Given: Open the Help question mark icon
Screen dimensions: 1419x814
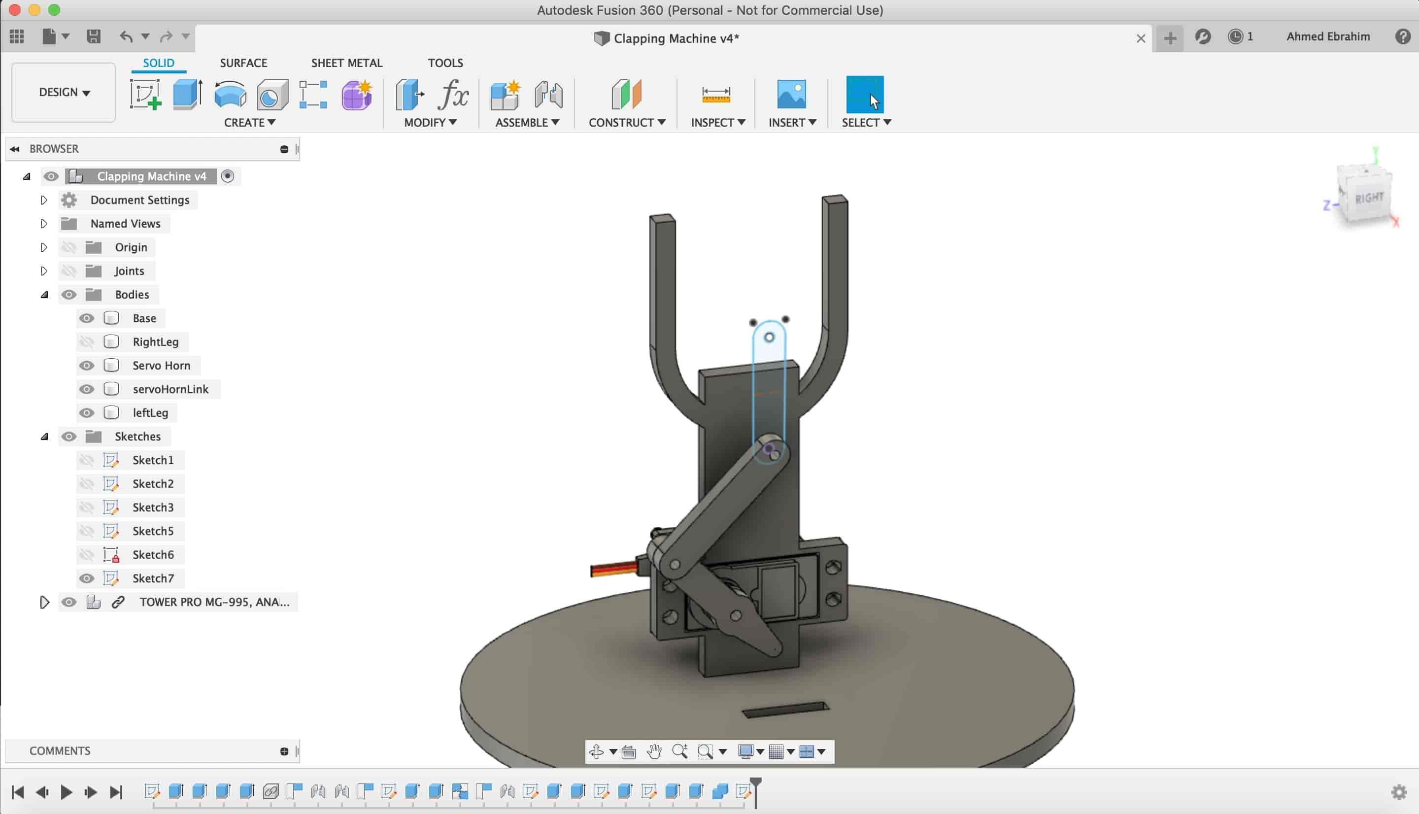Looking at the screenshot, I should click(x=1402, y=37).
